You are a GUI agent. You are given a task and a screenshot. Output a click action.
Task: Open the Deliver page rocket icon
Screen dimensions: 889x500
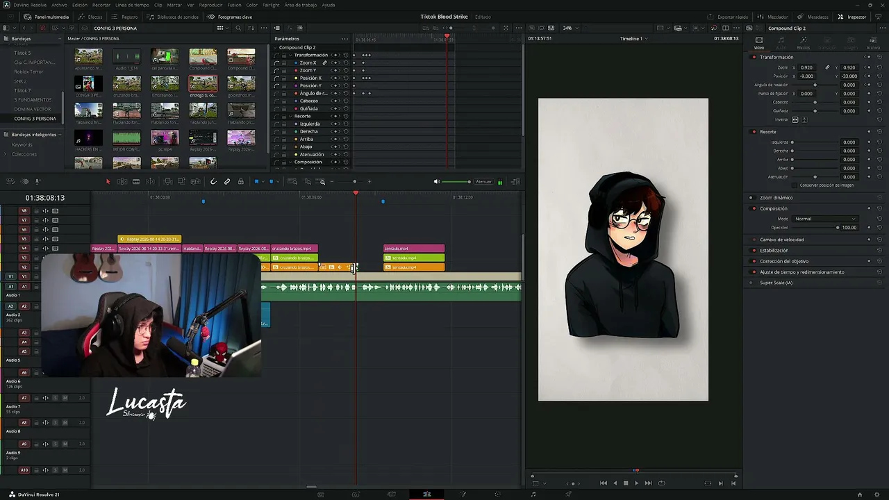tap(568, 494)
